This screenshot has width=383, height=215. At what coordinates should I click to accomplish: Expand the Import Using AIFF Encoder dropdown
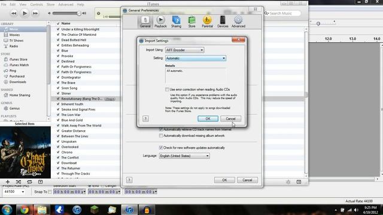tap(185, 50)
